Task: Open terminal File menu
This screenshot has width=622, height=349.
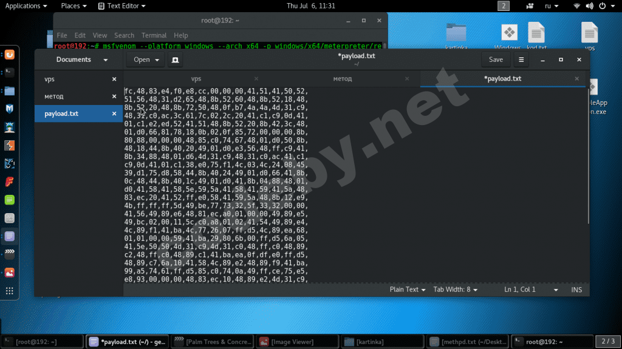Action: tap(62, 35)
